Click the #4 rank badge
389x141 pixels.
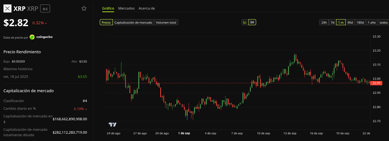click(x=45, y=9)
